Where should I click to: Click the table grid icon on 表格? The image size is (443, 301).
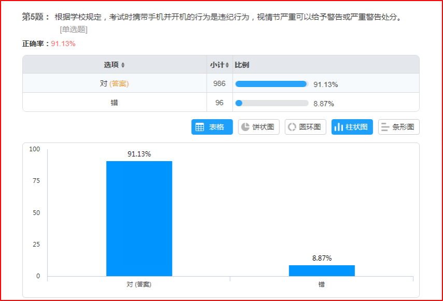(200, 127)
